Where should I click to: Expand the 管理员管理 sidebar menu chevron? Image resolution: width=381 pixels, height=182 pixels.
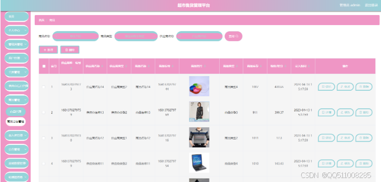pyautogui.click(x=25, y=44)
